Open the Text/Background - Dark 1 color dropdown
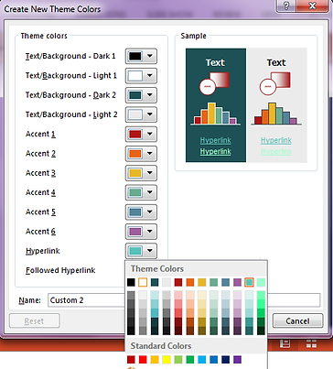This screenshot has width=333, height=369. [141, 56]
